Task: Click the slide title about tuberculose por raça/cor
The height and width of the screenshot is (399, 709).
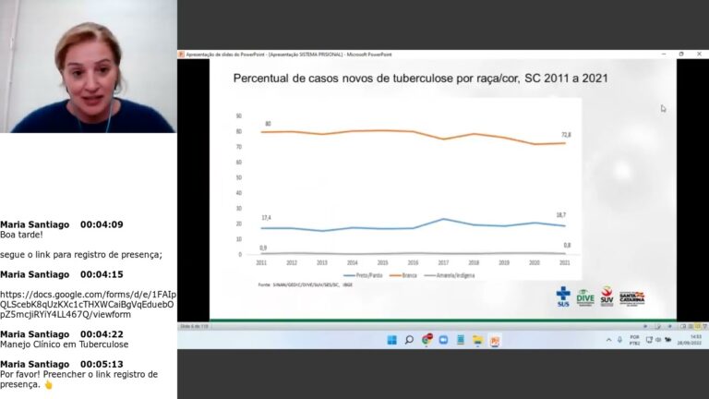Action: pyautogui.click(x=421, y=79)
